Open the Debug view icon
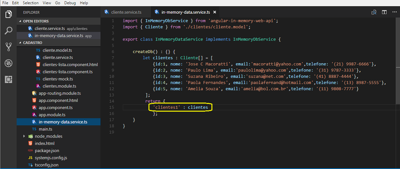The height and width of the screenshot is (169, 400). [8, 63]
